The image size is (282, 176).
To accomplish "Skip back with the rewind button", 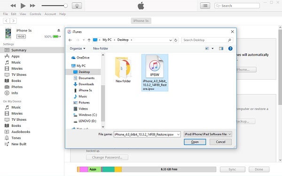I will (x=13, y=6).
